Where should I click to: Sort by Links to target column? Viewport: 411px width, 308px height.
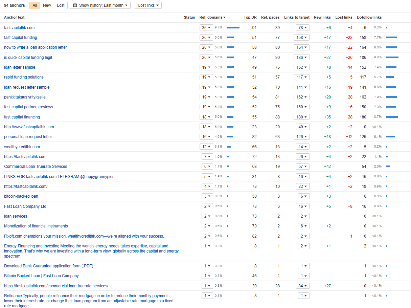pyautogui.click(x=297, y=18)
